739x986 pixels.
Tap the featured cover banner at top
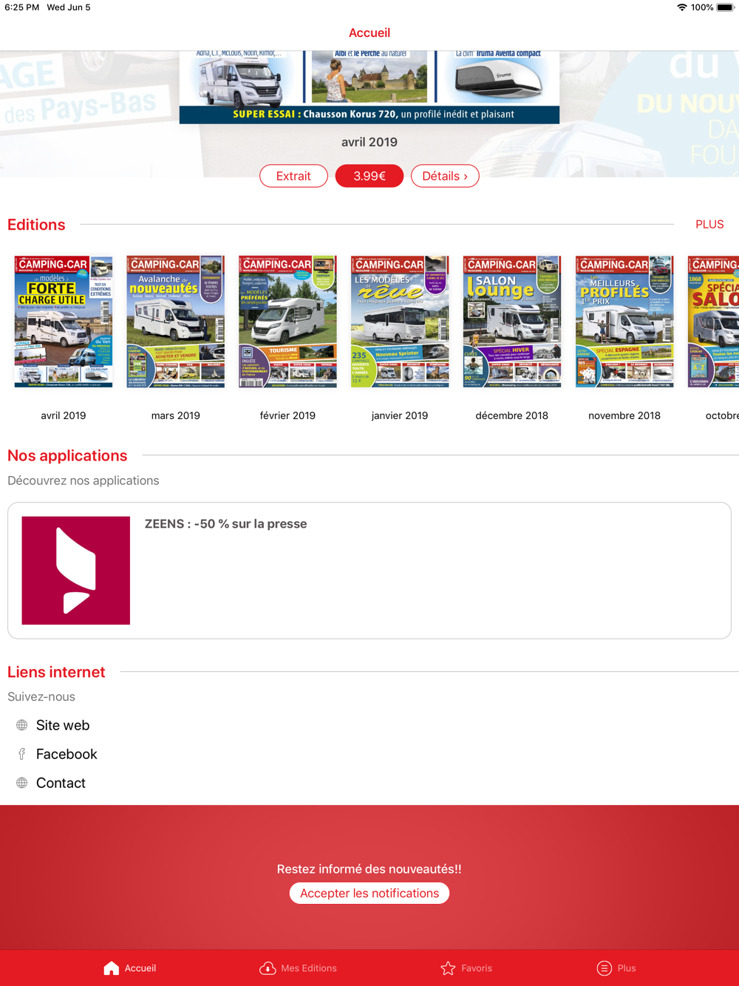[x=369, y=87]
